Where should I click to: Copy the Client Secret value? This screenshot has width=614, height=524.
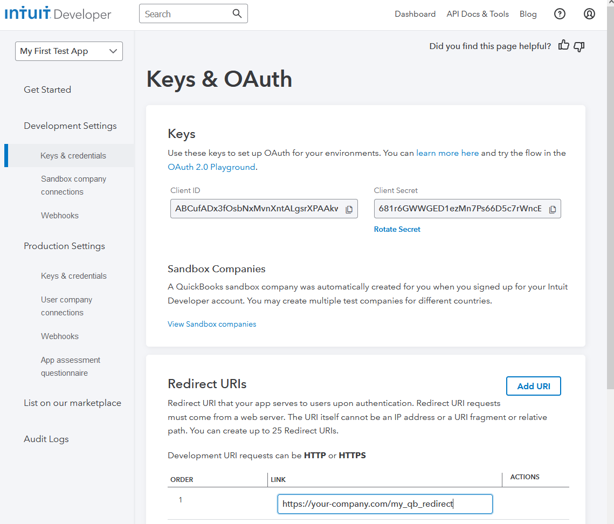coord(552,209)
